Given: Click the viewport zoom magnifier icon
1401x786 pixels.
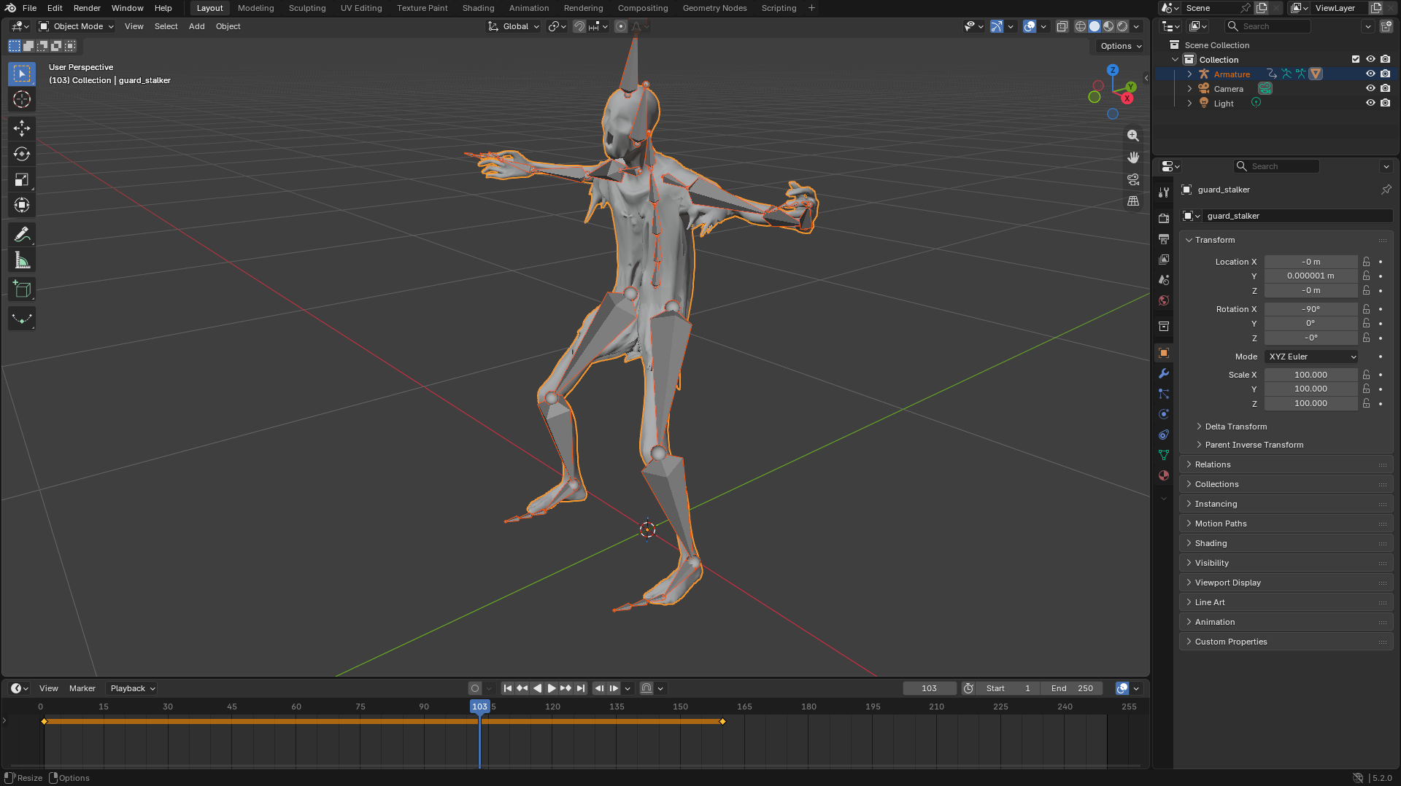Looking at the screenshot, I should coord(1133,136).
